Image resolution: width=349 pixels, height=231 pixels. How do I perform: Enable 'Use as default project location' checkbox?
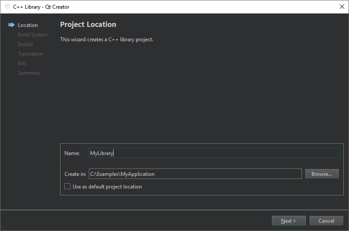tap(67, 187)
